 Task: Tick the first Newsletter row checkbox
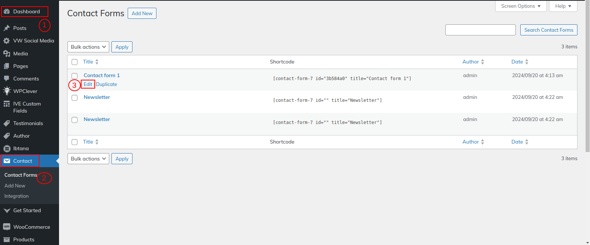pos(75,98)
